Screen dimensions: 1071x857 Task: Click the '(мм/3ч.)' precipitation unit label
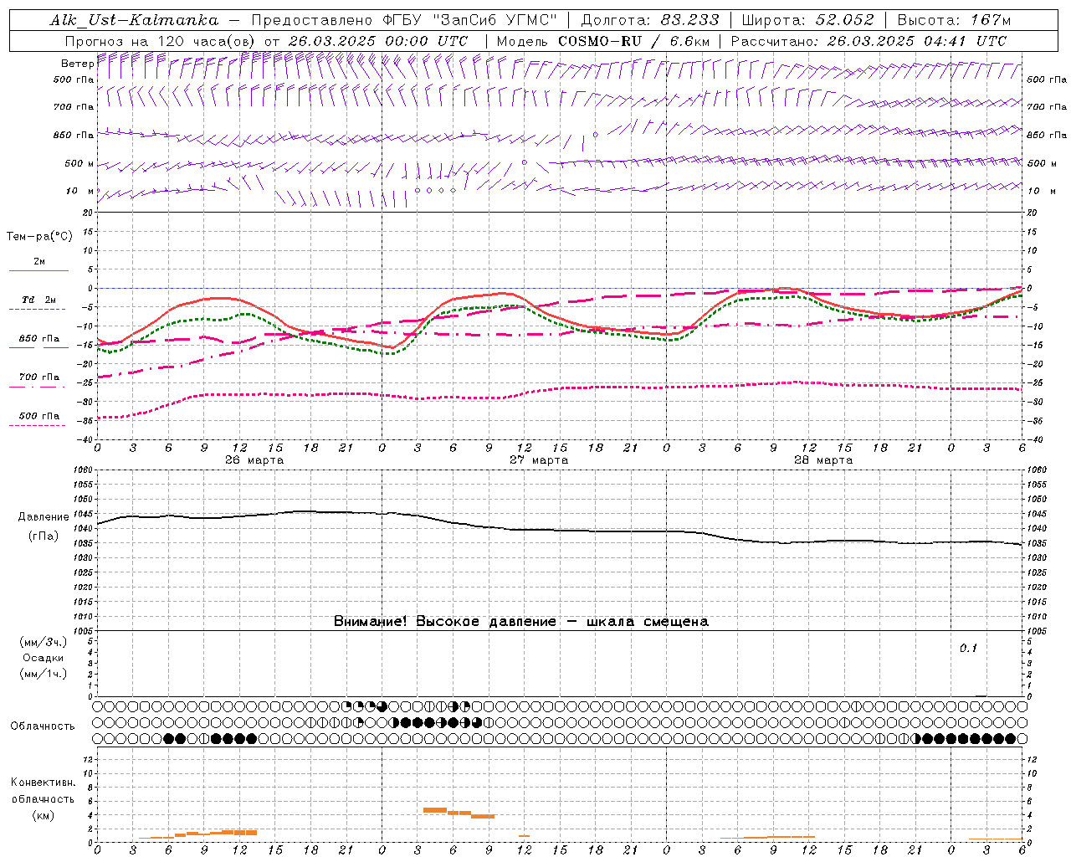tap(44, 642)
